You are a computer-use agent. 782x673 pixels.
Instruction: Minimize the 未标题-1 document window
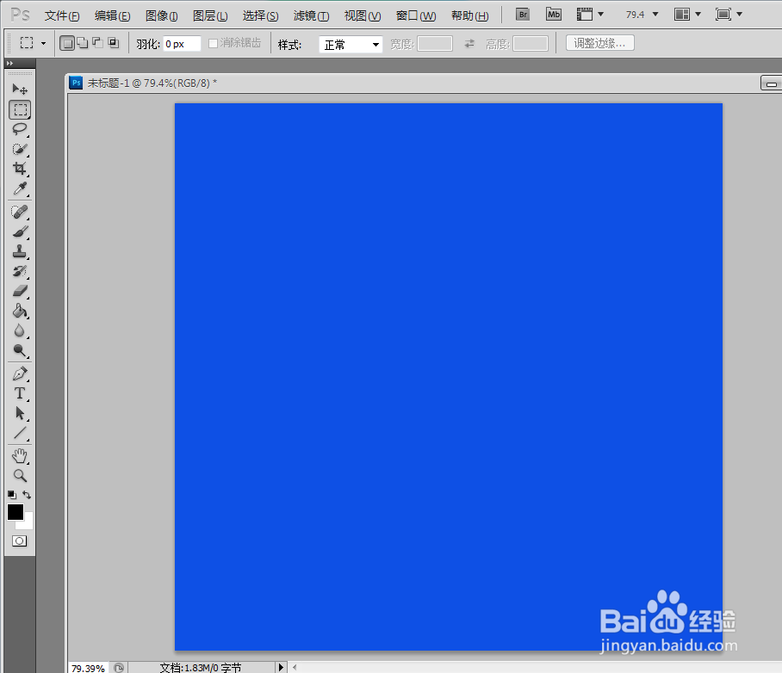[771, 83]
